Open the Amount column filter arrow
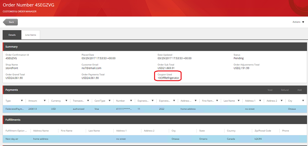The width and height of the screenshot is (308, 146). tap(45, 101)
